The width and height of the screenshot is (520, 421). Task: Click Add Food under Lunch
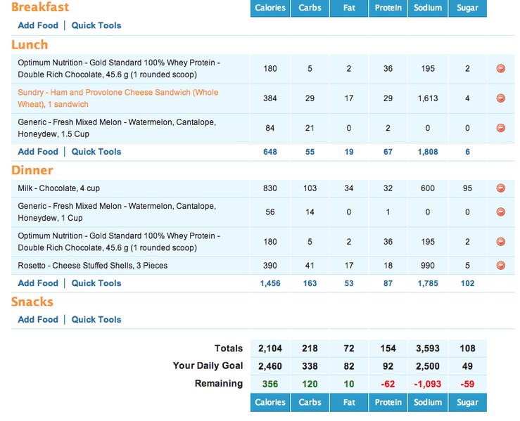coord(38,152)
